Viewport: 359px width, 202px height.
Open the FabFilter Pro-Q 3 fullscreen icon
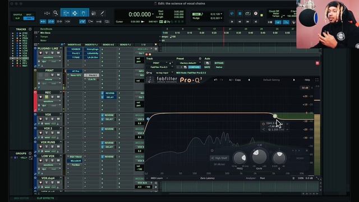317,80
